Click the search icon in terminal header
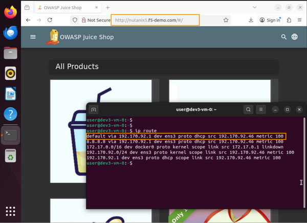 point(248,109)
